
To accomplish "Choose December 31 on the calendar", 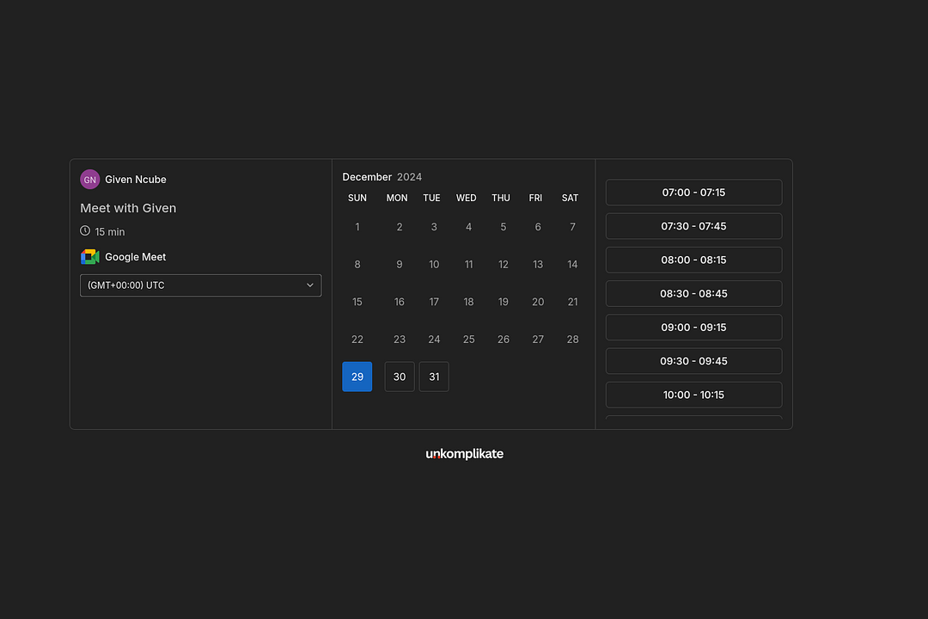I will [x=434, y=377].
